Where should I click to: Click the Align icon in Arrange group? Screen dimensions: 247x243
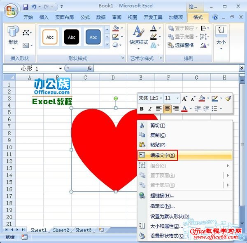203,28
